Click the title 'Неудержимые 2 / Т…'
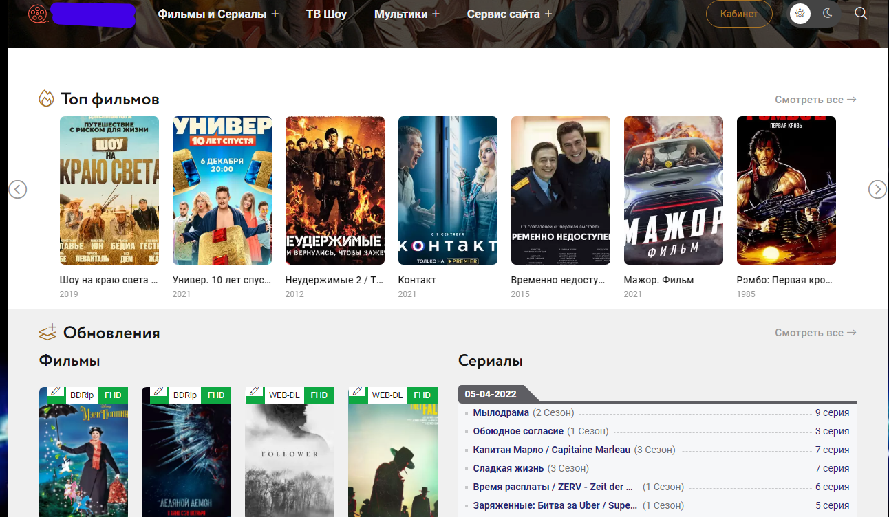 [x=335, y=280]
